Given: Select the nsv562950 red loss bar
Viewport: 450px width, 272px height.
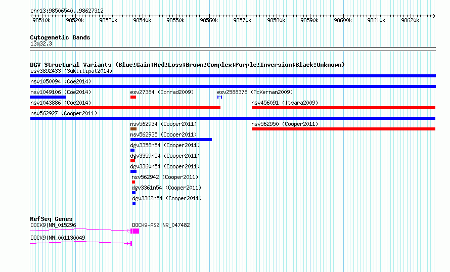Looking at the screenshot, I should [343, 129].
